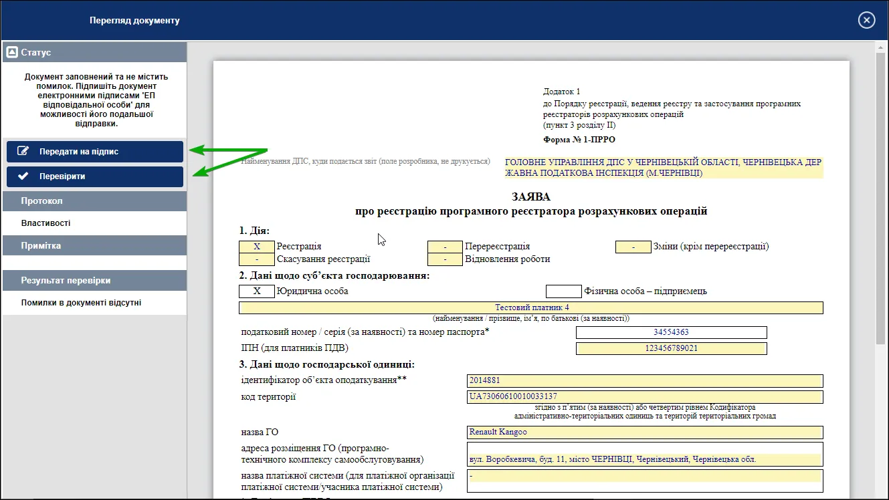Close the document preview with the X icon
Viewport: 889px width, 500px height.
(x=866, y=20)
